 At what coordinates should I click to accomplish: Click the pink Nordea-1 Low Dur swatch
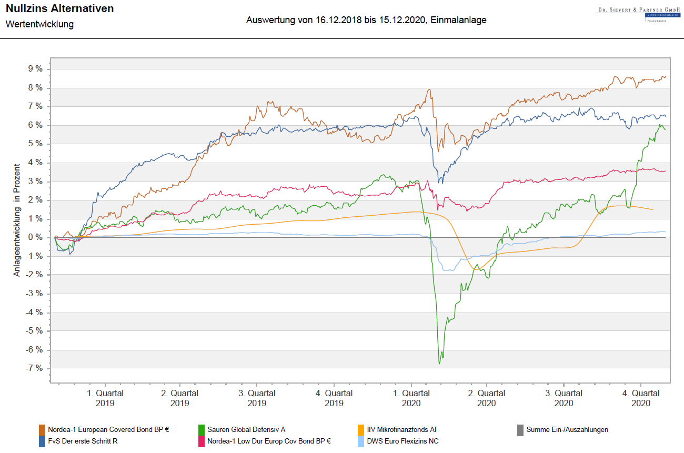pyautogui.click(x=202, y=441)
